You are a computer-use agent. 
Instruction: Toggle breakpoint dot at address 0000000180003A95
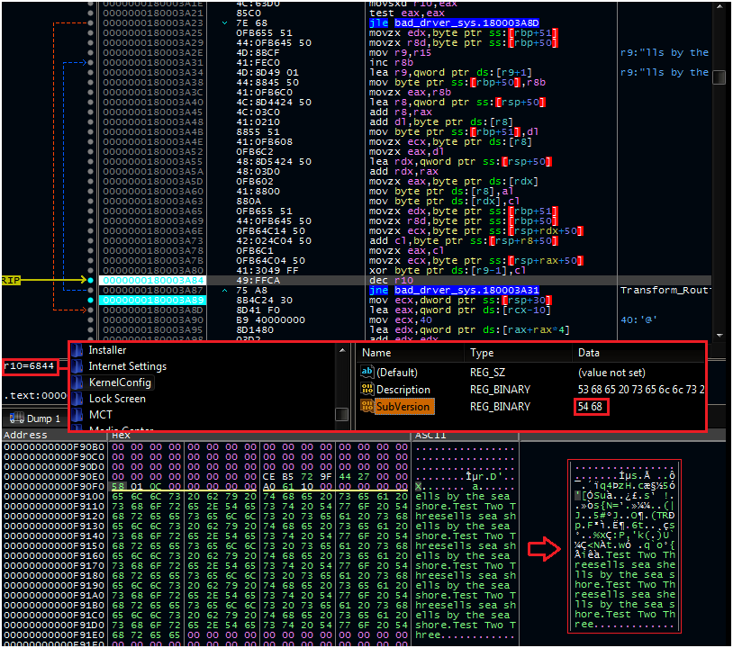91,329
